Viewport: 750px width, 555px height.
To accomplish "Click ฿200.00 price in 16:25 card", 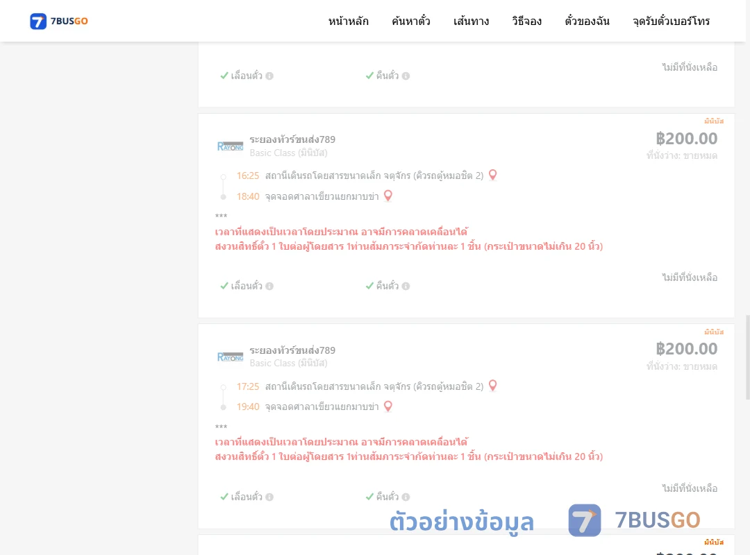I will pyautogui.click(x=686, y=139).
